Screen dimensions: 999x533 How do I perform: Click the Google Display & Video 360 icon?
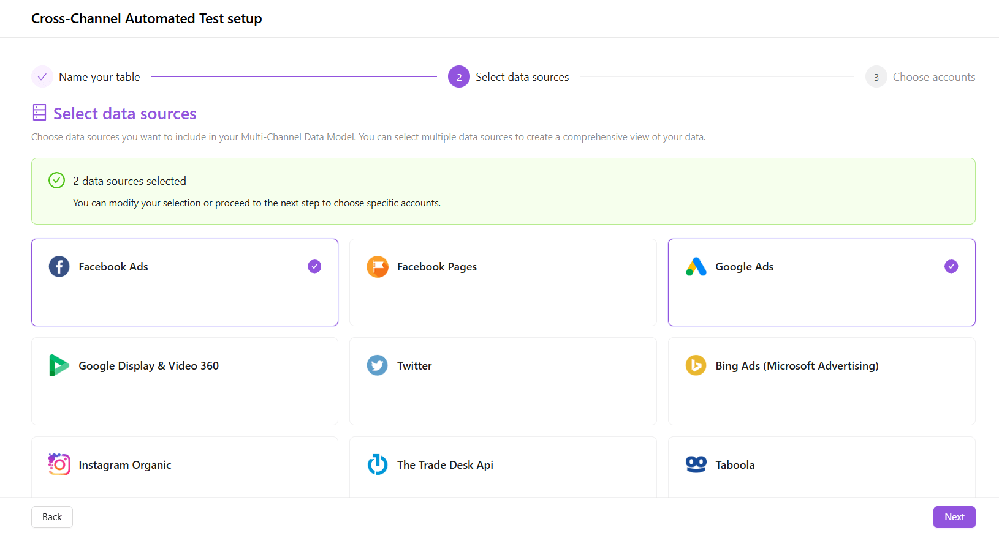(59, 365)
